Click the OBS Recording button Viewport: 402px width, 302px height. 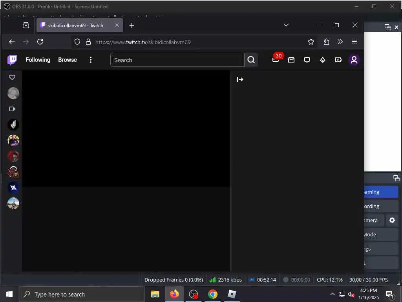pos(381,206)
